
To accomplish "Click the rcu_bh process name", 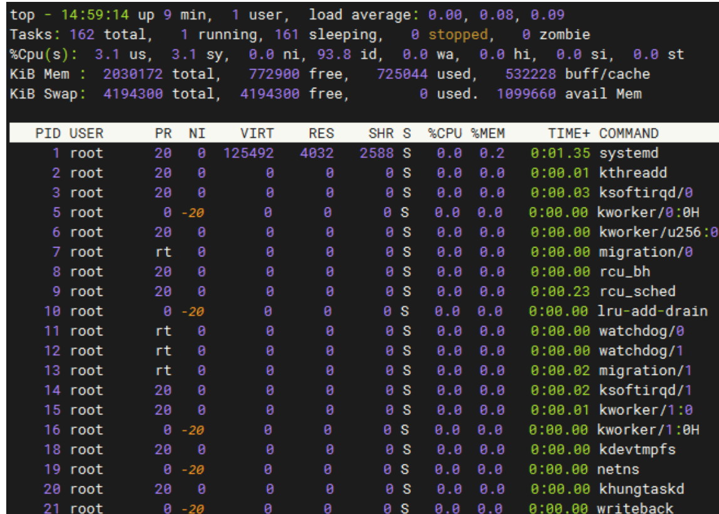I will 624,271.
